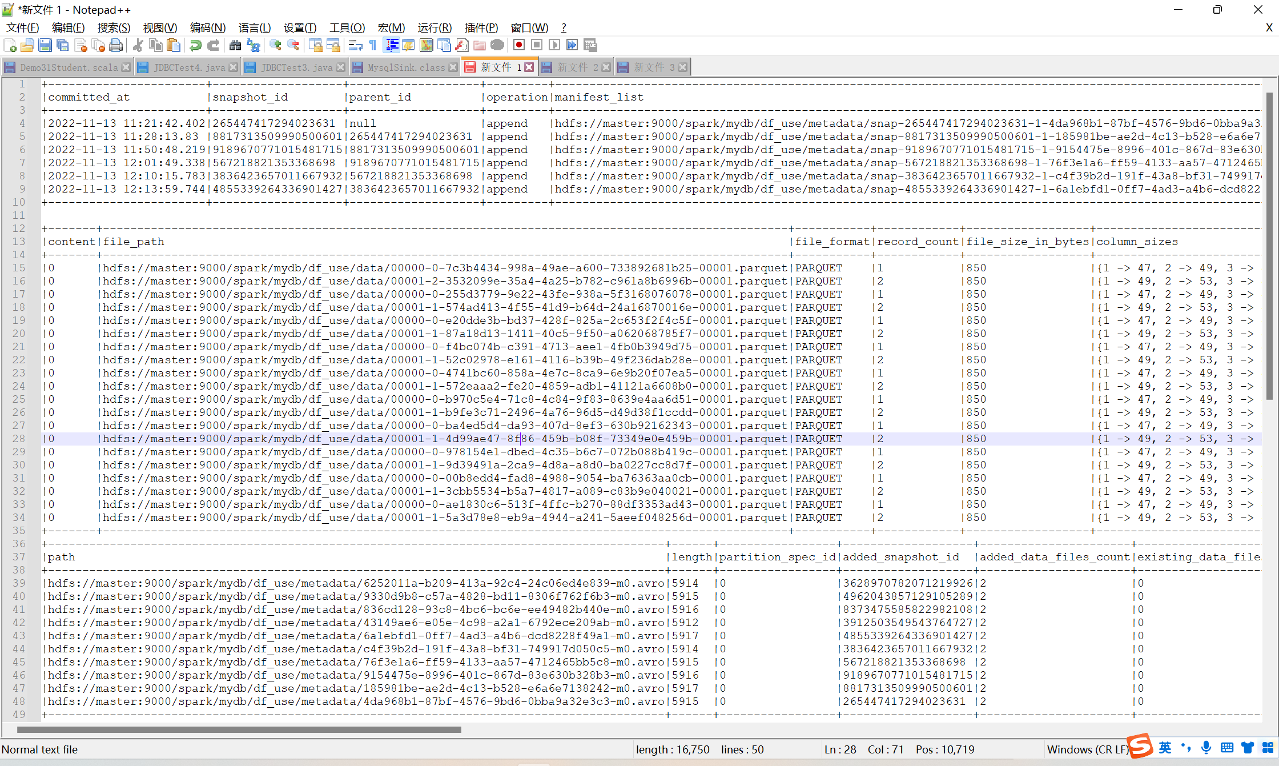This screenshot has width=1279, height=766.
Task: Click the Print toolbar icon
Action: (x=116, y=45)
